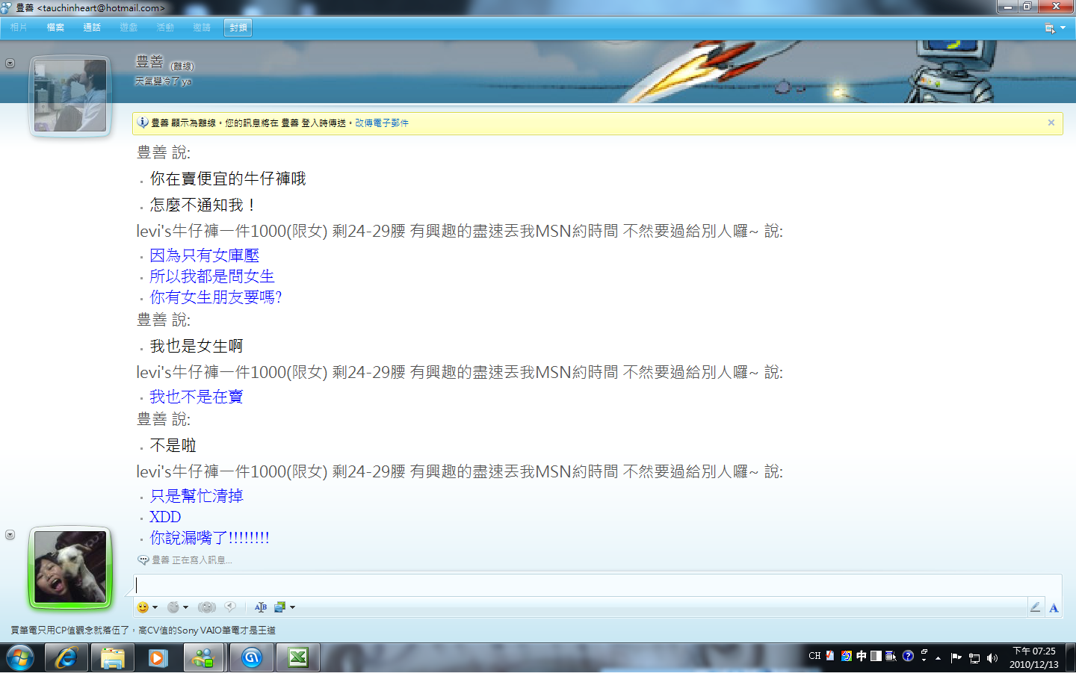Open the 通話 (Call) menu

coord(92,28)
